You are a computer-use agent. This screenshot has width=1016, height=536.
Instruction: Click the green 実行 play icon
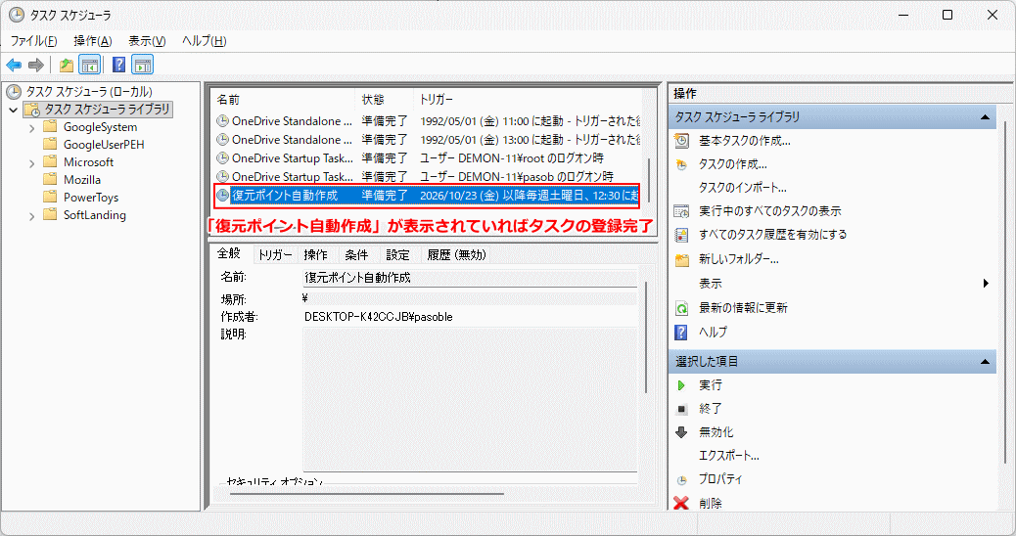click(x=681, y=385)
